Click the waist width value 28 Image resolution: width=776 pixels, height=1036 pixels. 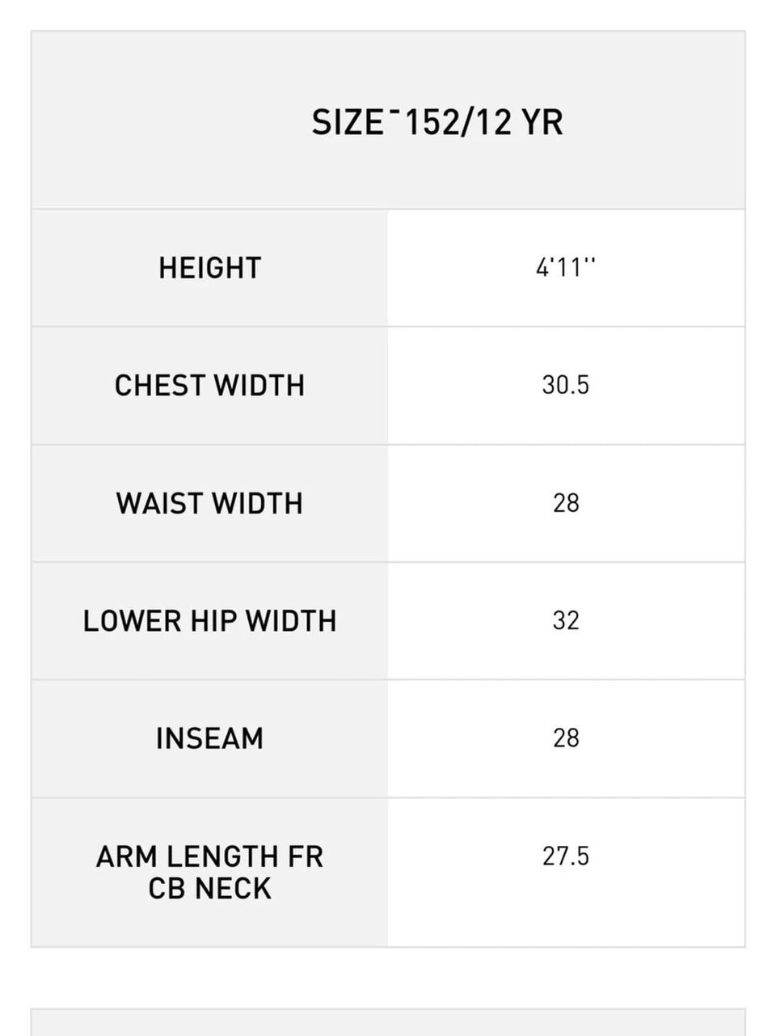(x=566, y=503)
